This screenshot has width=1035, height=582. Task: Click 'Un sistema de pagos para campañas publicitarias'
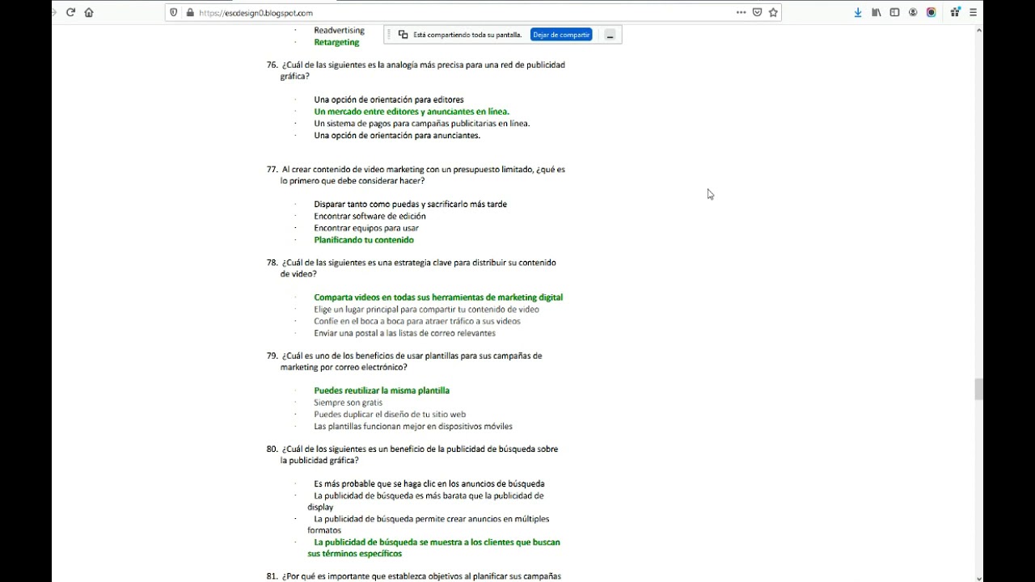click(422, 124)
